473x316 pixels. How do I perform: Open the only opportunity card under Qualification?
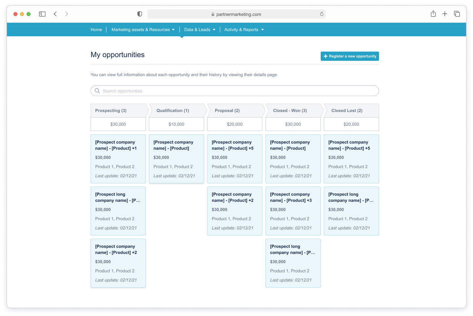point(176,159)
